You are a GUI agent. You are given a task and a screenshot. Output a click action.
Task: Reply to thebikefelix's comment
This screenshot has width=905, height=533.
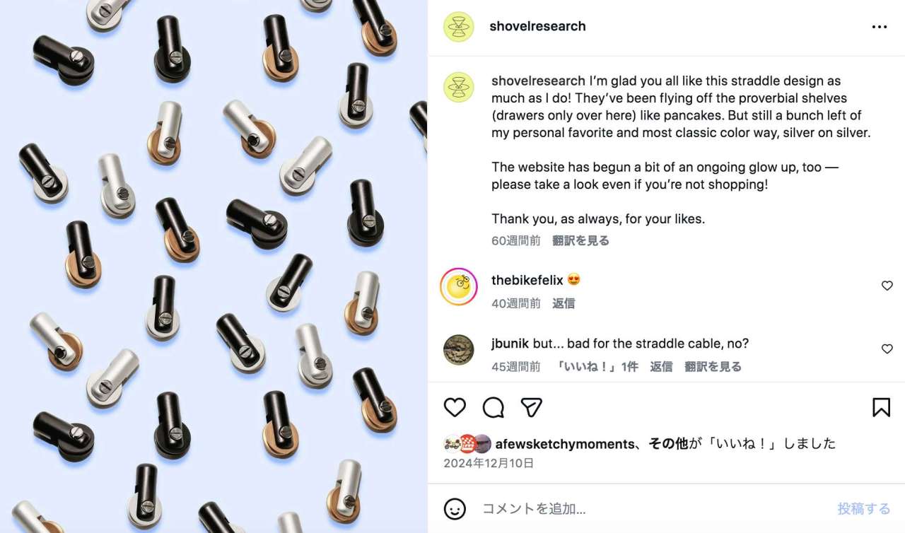point(564,303)
